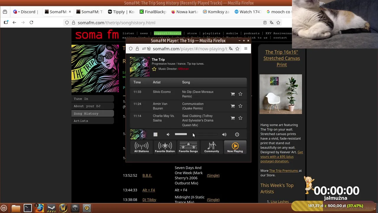Image resolution: width=378 pixels, height=213 pixels.
Task: Bookmark the player page with star
Action: tap(237, 49)
